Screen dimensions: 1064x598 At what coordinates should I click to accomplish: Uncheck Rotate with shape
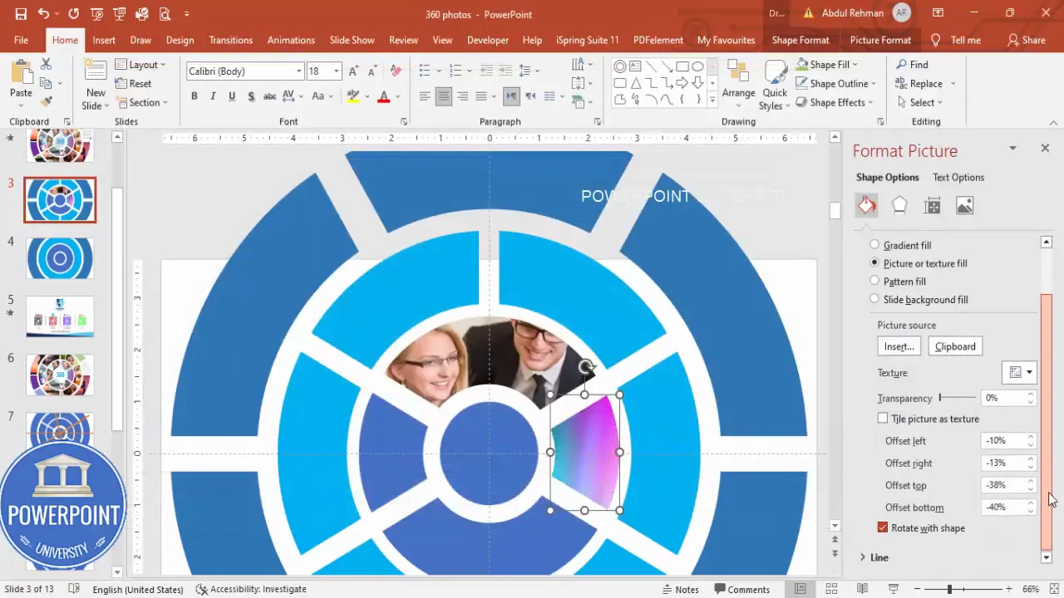tap(883, 527)
